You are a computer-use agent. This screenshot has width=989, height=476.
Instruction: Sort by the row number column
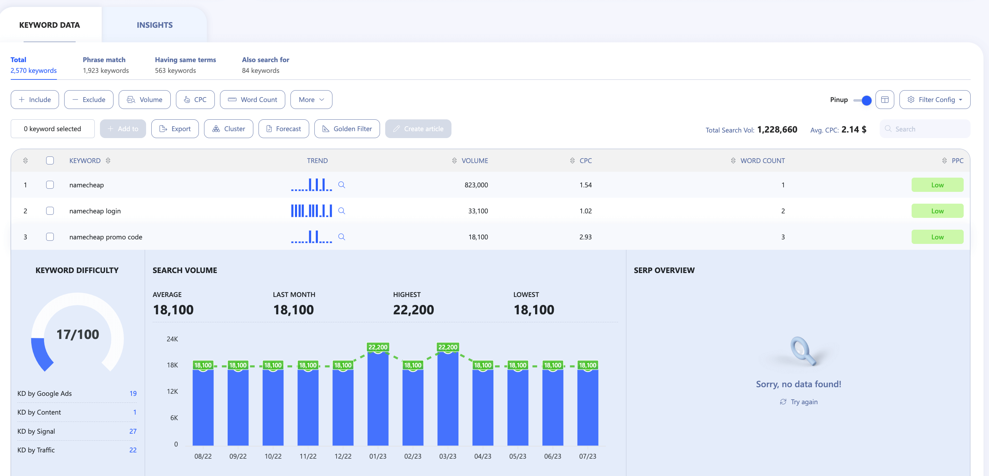(25, 160)
